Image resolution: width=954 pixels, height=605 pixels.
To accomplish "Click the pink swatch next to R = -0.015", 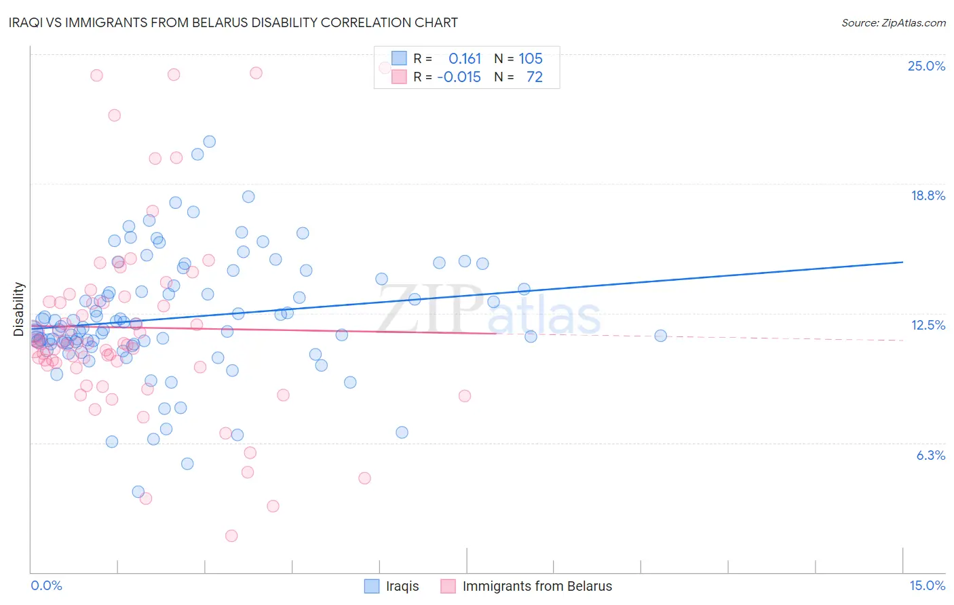I will pos(399,77).
